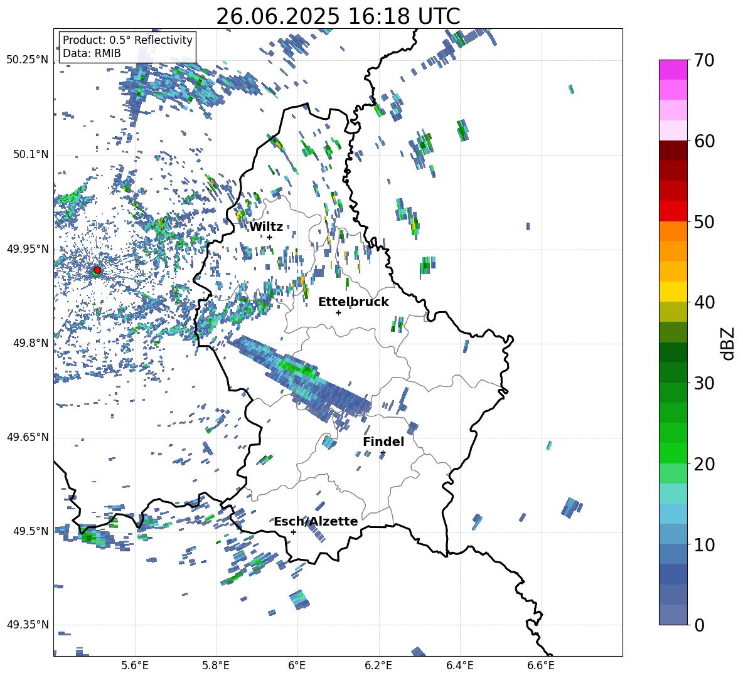Click the 'Product: 0.5° Reflectivity' text
The image size is (743, 678).
pyautogui.click(x=127, y=40)
